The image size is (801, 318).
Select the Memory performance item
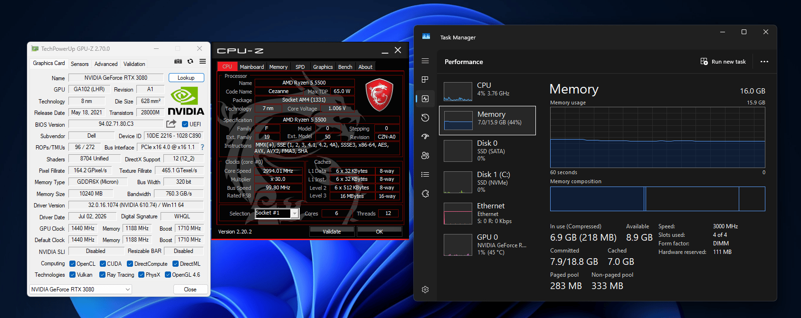coord(487,121)
